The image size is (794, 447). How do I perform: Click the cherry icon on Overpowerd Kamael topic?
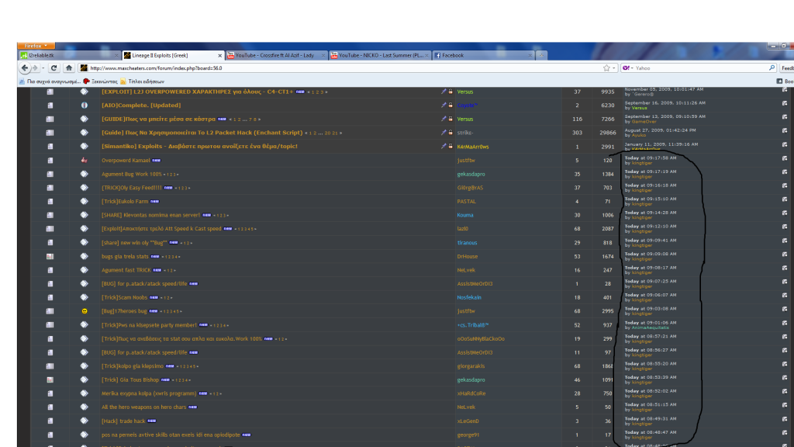pos(85,159)
